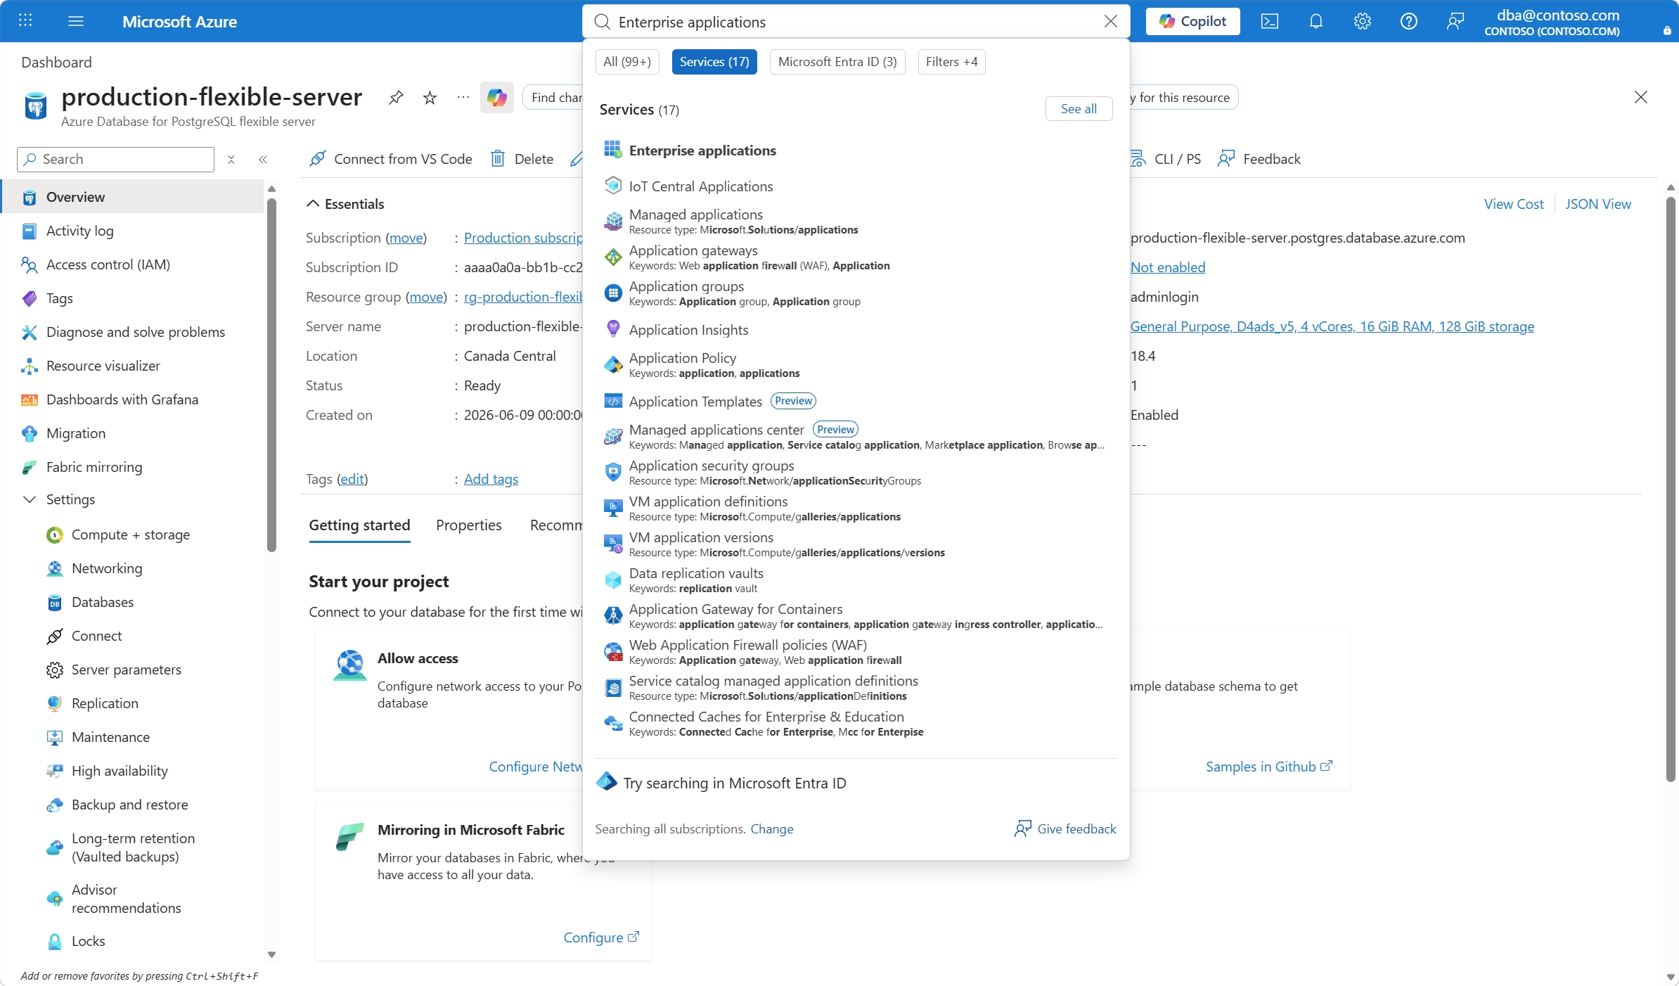Pin production-flexible-server to dashboard

tap(396, 97)
